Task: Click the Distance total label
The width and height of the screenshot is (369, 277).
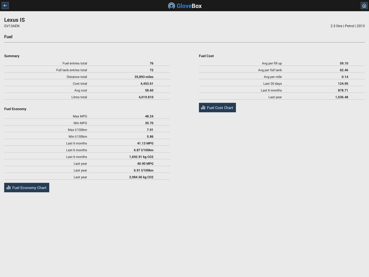Action: coord(77,77)
